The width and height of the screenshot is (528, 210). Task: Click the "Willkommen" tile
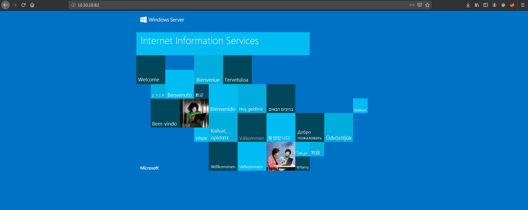pyautogui.click(x=223, y=156)
